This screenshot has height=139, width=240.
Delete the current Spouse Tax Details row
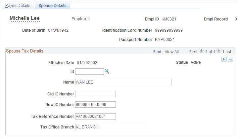coord(230,59)
